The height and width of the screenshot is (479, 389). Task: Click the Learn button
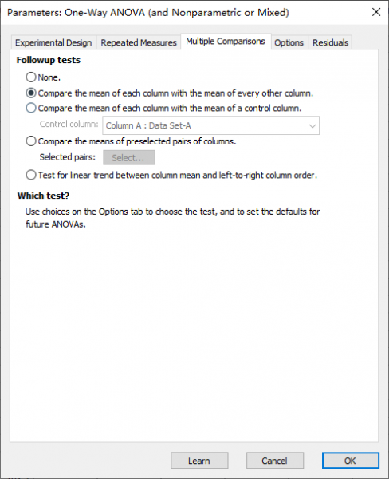(199, 461)
